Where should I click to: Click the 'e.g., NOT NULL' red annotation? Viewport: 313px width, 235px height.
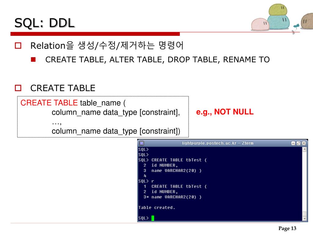[225, 112]
